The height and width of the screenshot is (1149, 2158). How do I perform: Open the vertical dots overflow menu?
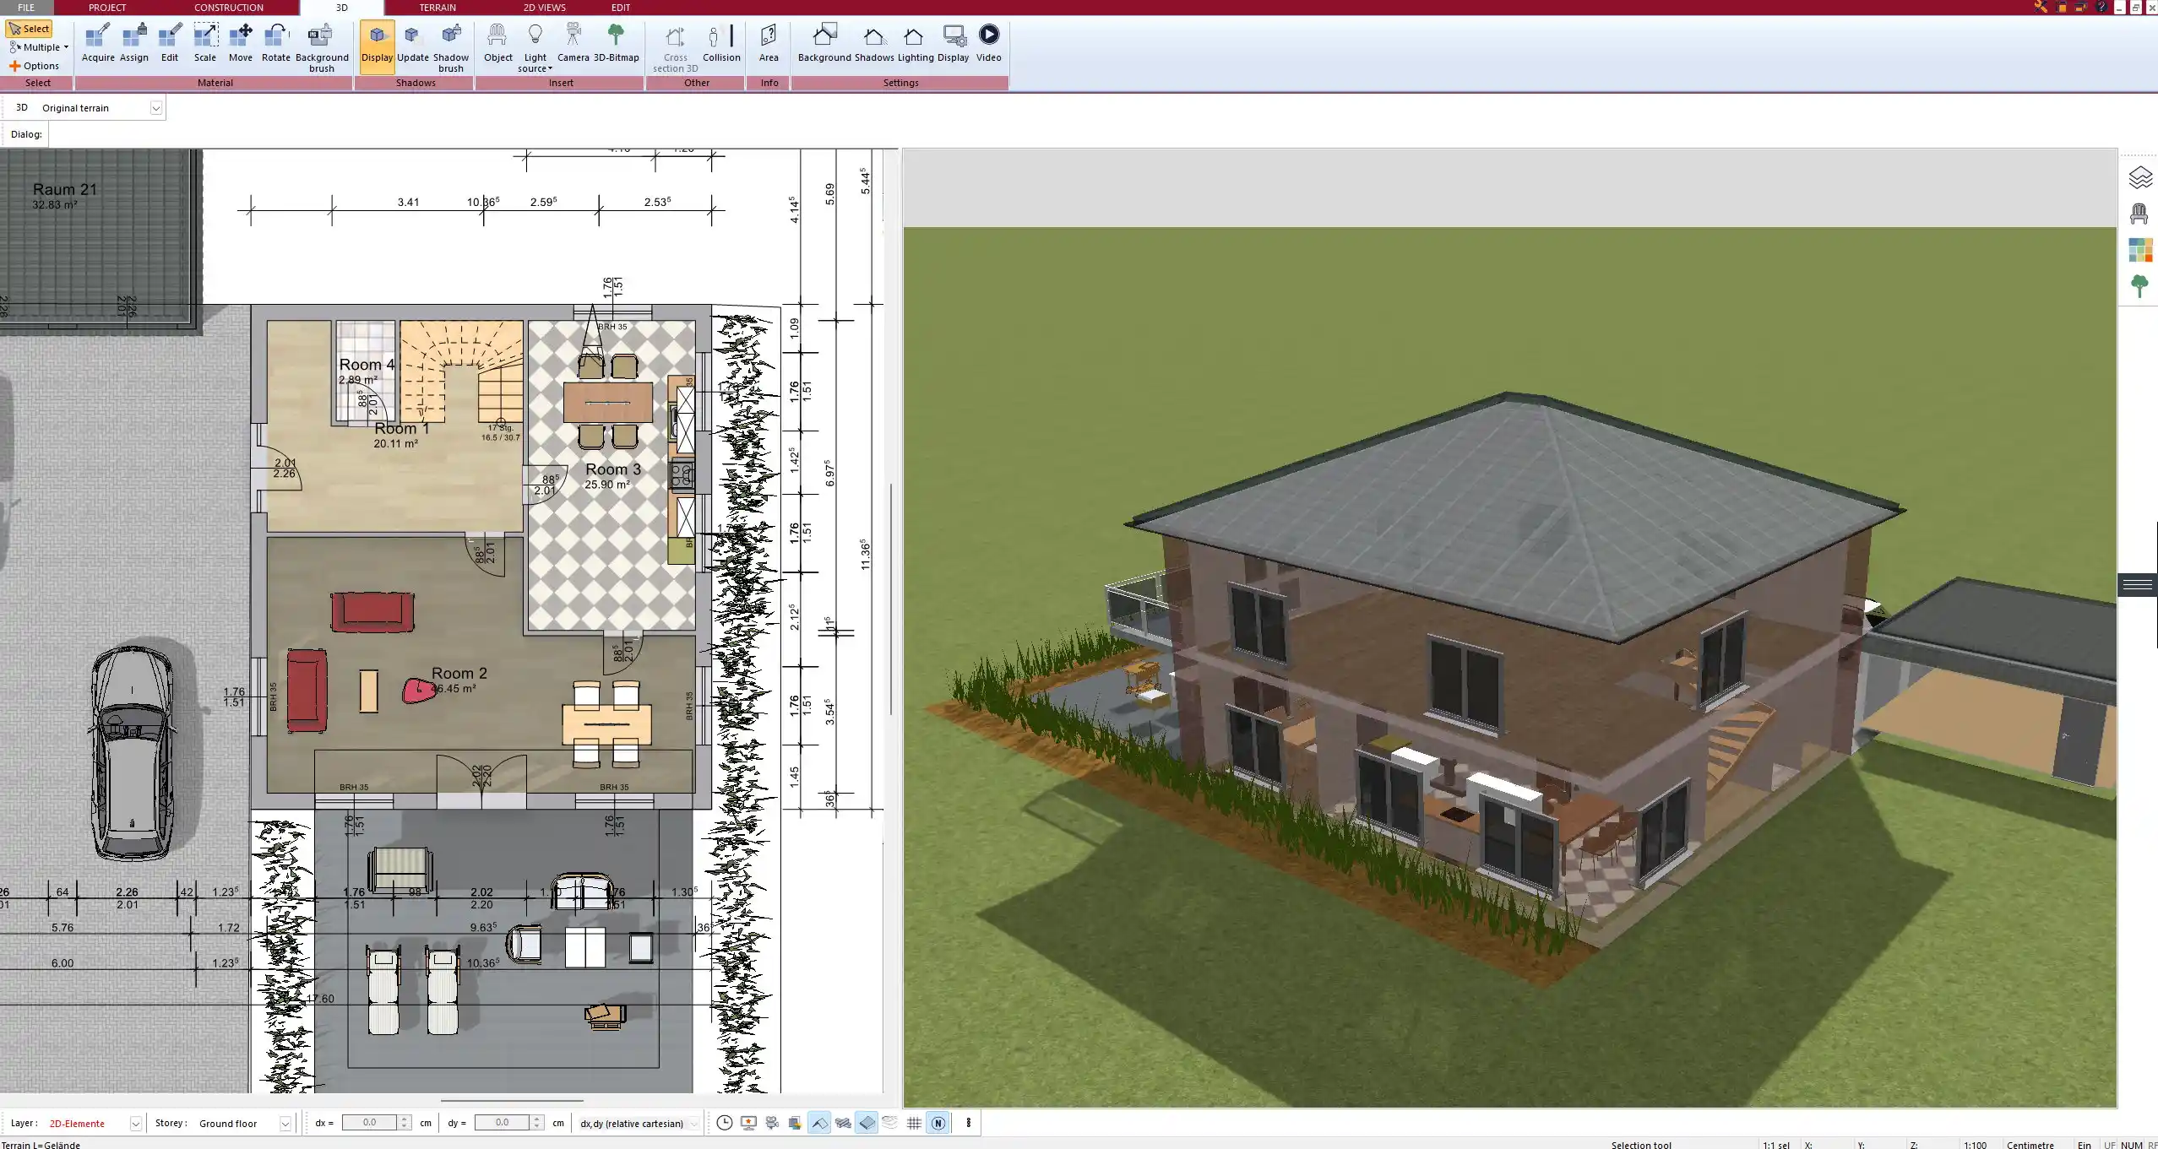(x=969, y=1123)
